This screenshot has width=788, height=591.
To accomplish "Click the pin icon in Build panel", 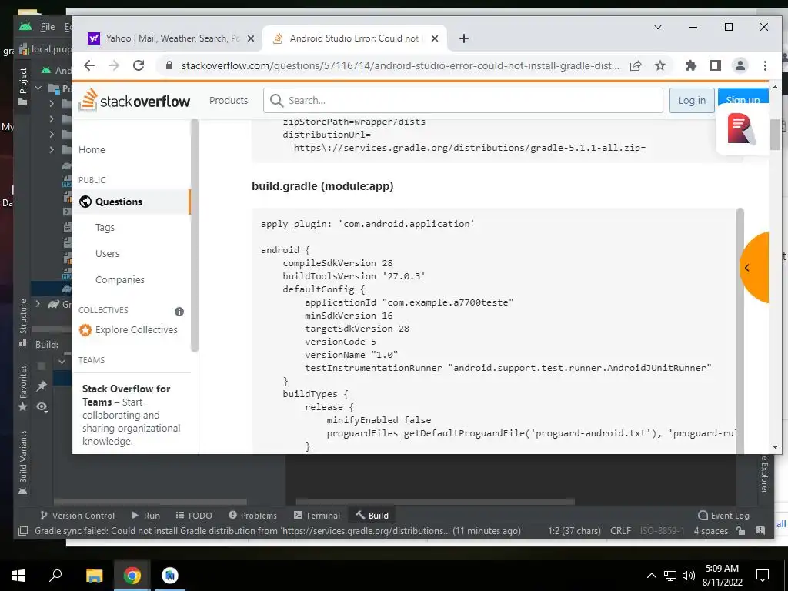I will pos(42,386).
